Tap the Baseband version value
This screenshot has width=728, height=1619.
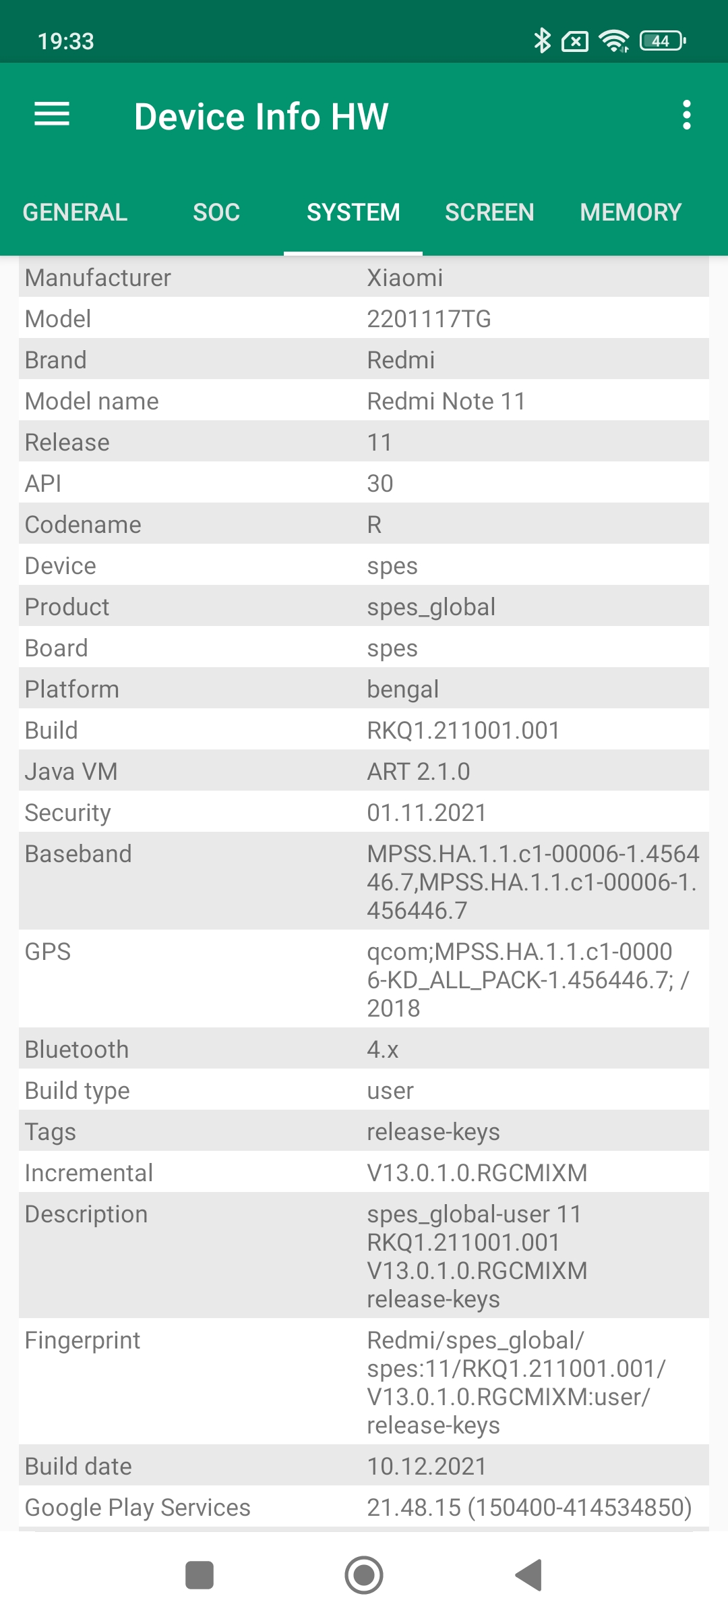(x=533, y=882)
